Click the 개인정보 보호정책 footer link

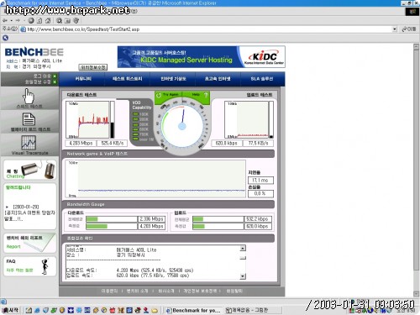[200, 291]
